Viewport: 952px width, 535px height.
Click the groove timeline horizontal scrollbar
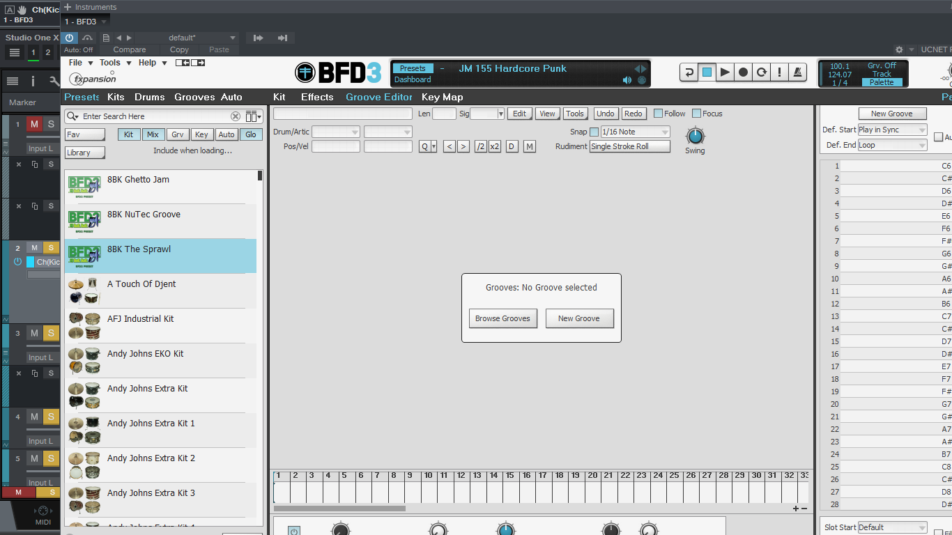click(339, 509)
